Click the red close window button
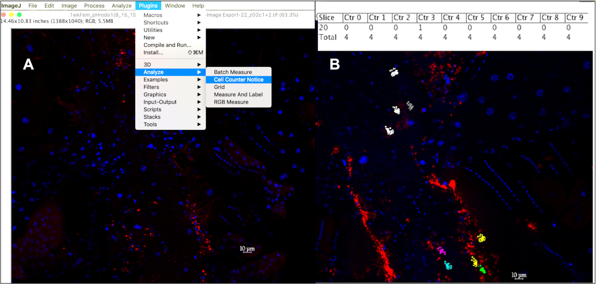 point(4,15)
